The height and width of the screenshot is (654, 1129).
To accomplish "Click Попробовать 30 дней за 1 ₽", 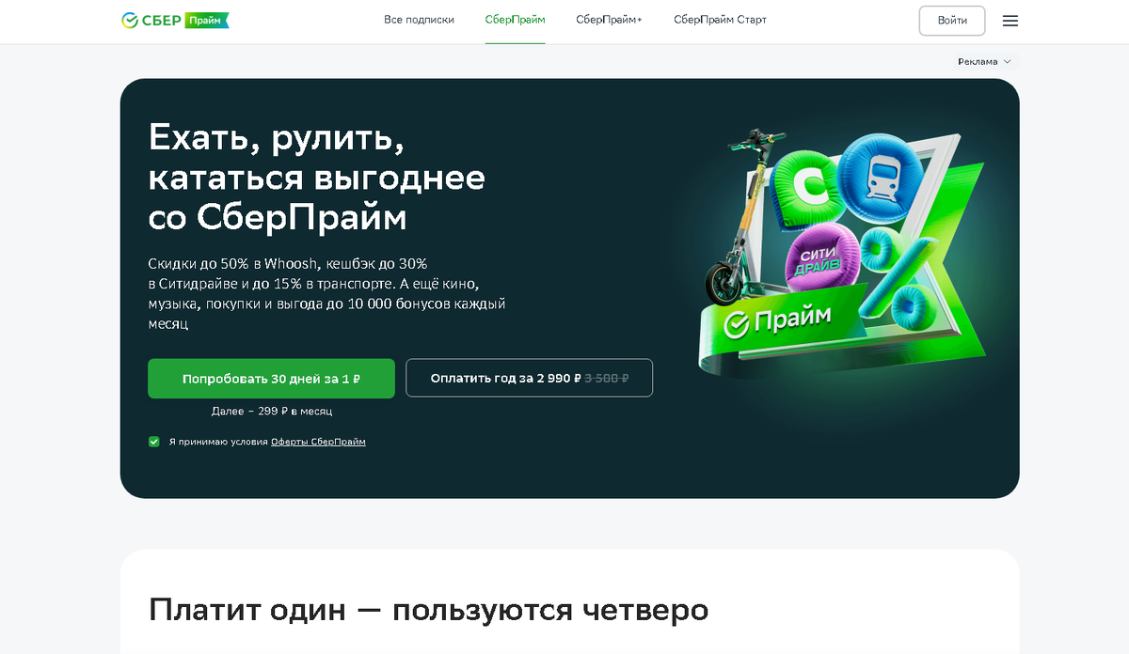I will (x=271, y=379).
